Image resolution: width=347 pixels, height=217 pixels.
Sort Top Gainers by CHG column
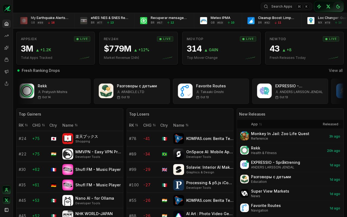[x=38, y=125]
